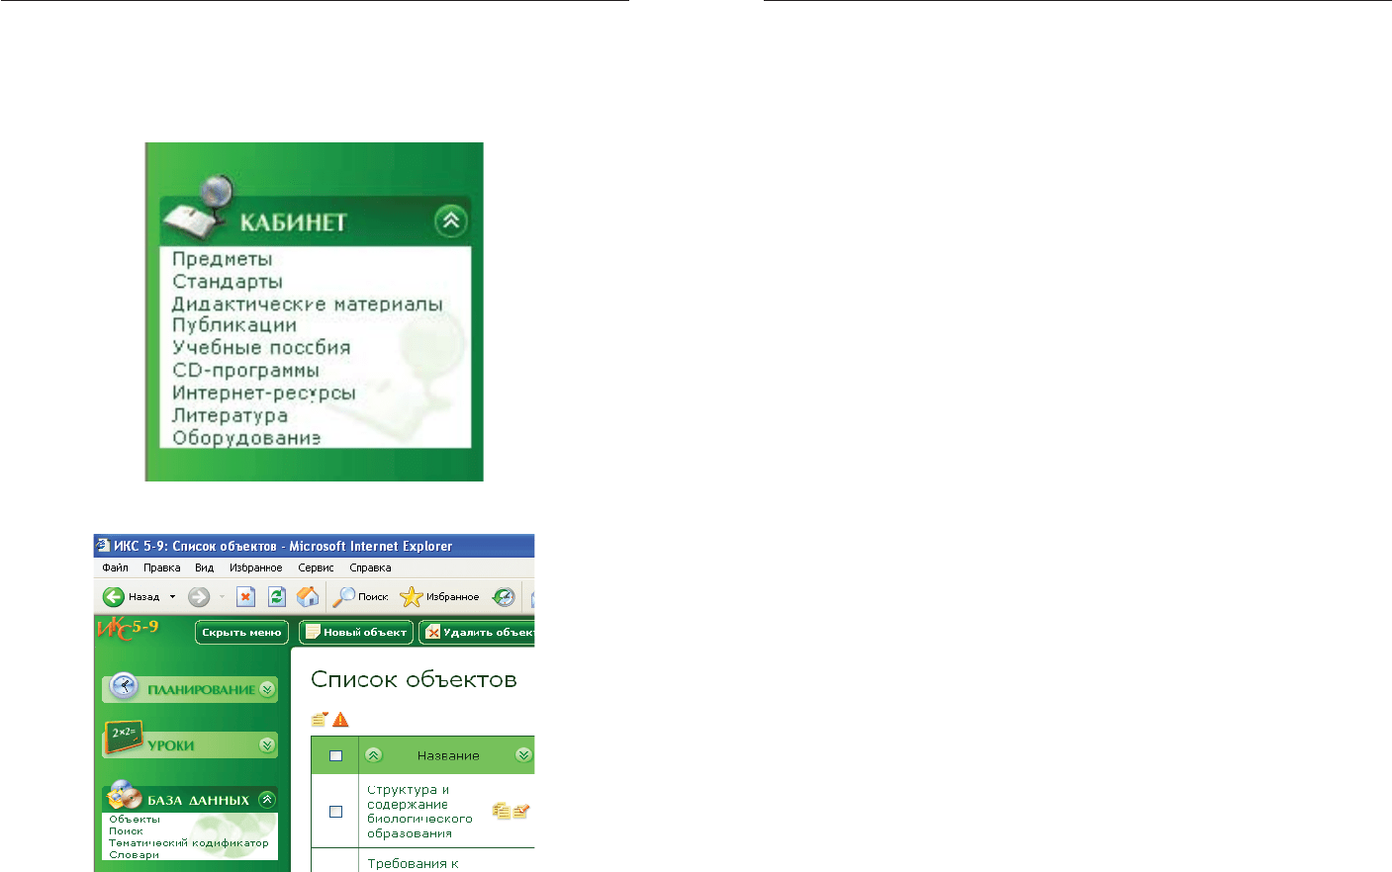Open the Вид menu

click(x=204, y=567)
